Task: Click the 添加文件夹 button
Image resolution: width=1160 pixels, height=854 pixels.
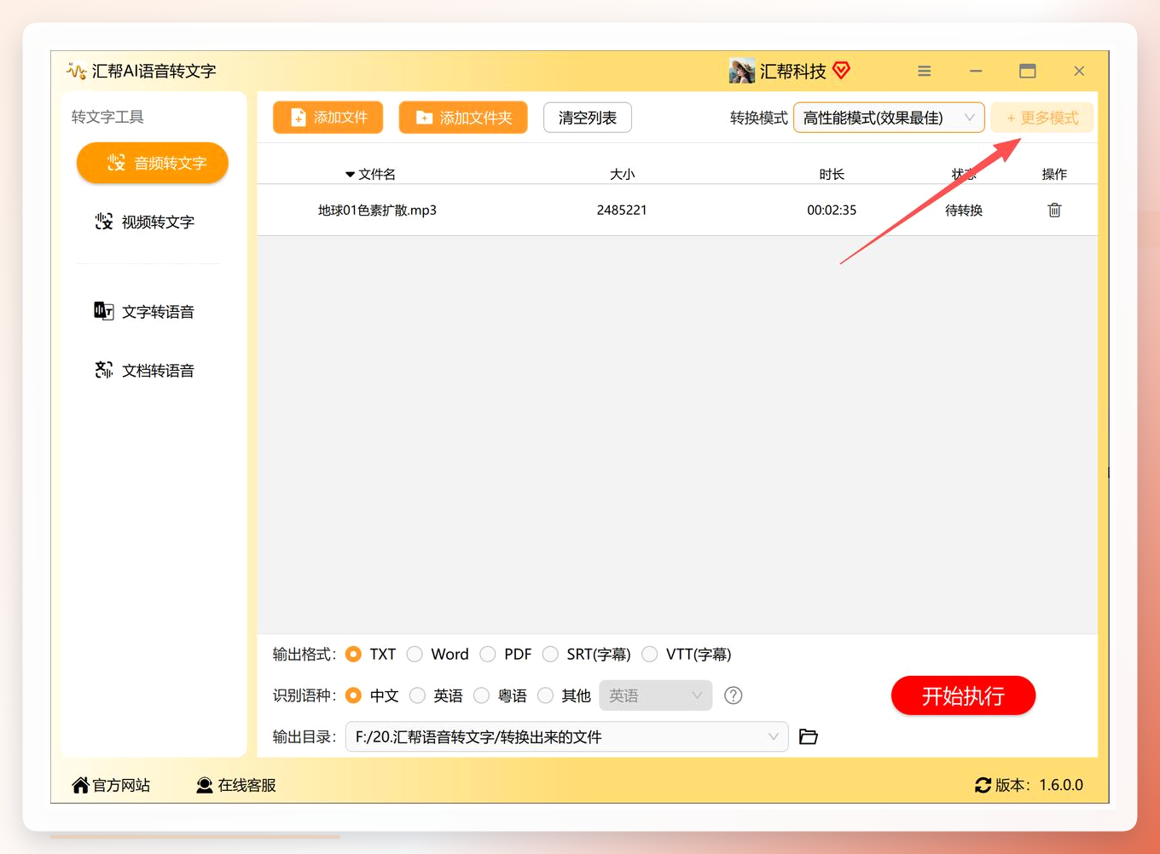Action: [x=463, y=118]
